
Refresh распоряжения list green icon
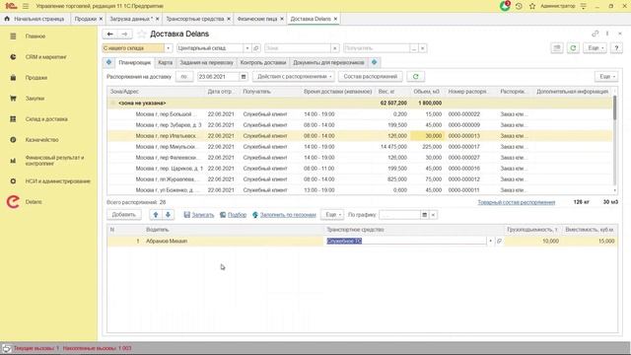[x=415, y=77]
